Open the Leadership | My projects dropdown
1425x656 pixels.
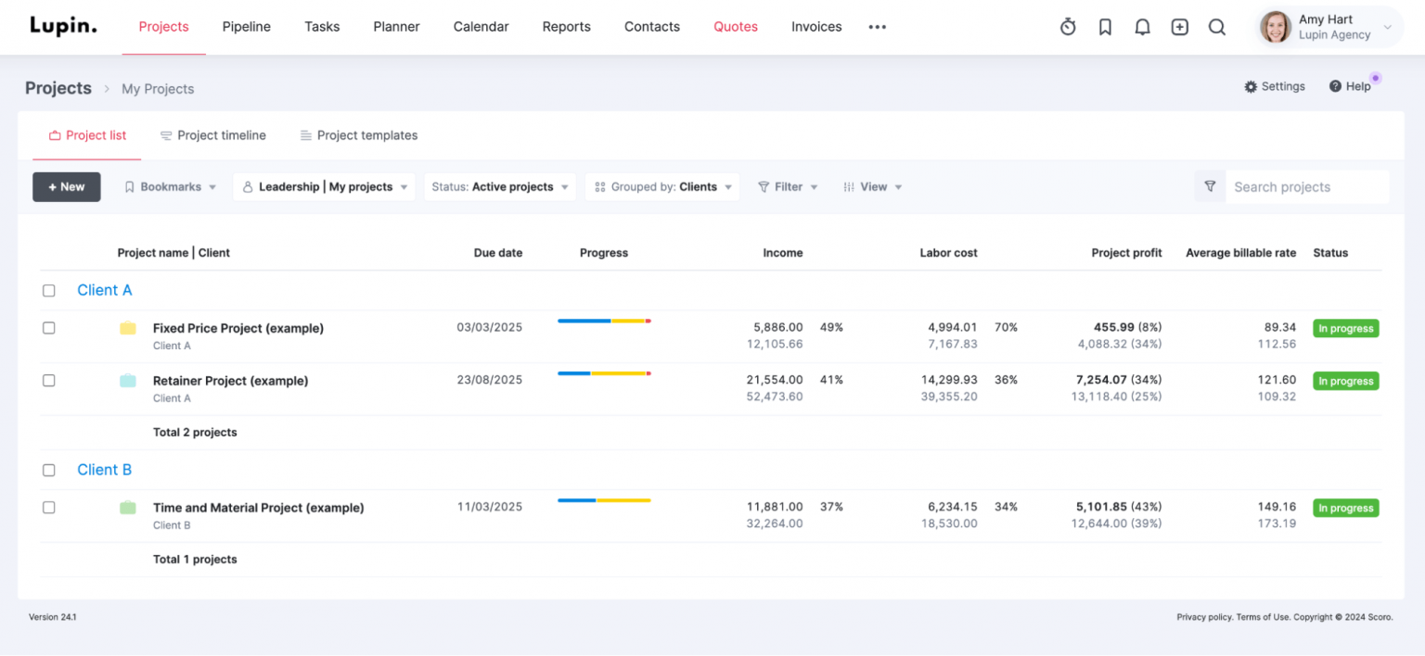click(x=323, y=186)
